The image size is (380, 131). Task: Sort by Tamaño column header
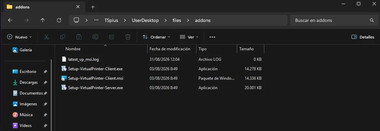(x=246, y=49)
